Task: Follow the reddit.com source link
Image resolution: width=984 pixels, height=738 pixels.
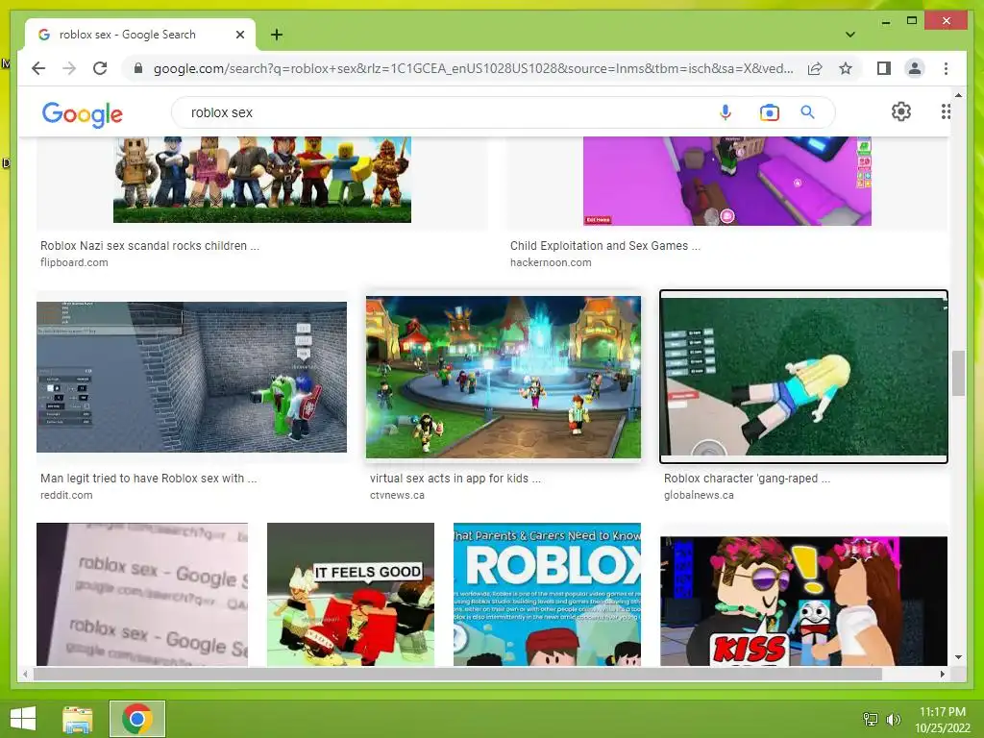Action: [66, 495]
